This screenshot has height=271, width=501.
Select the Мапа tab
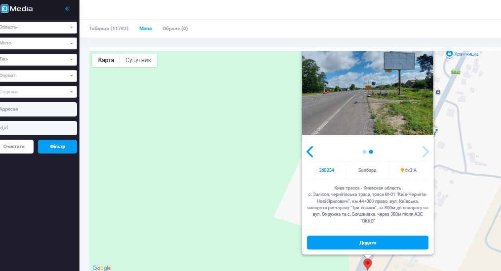146,29
